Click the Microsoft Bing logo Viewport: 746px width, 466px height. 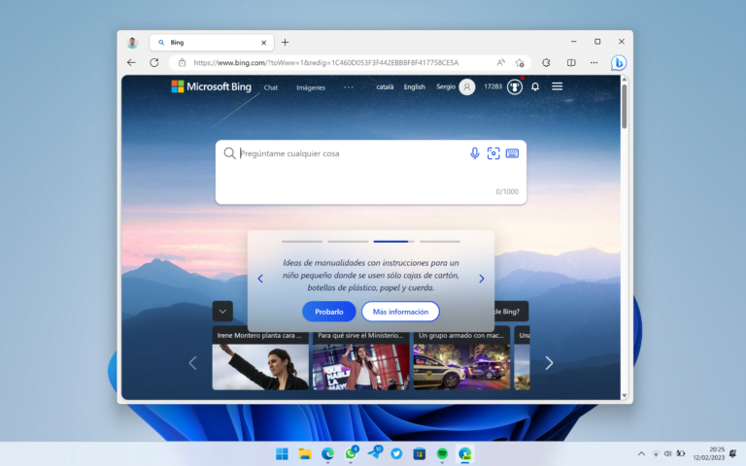tap(211, 86)
